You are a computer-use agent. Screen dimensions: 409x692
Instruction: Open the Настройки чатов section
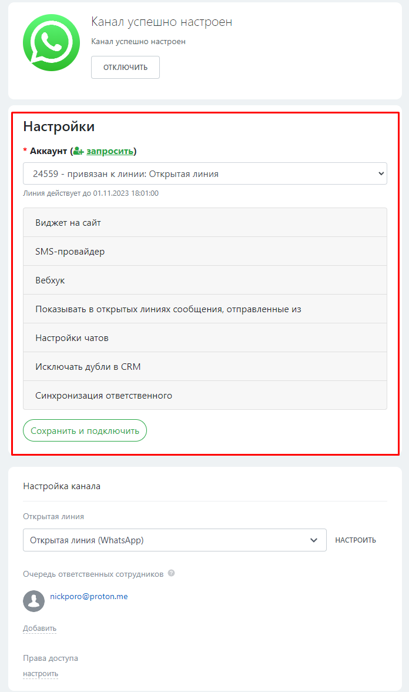(204, 338)
